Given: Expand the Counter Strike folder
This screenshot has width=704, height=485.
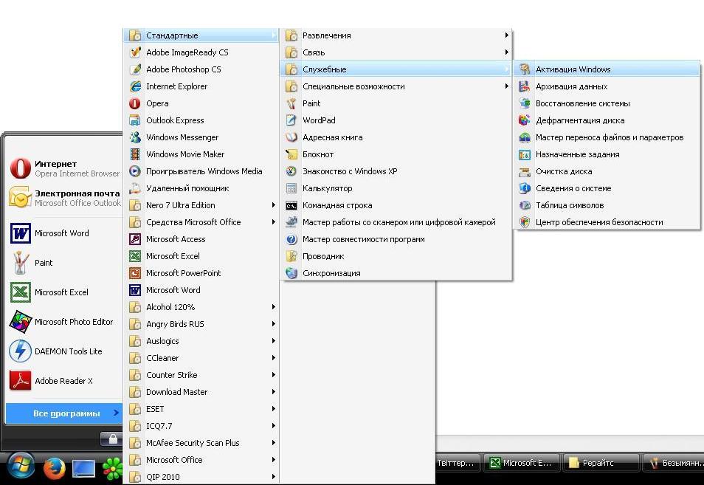Looking at the screenshot, I should click(x=201, y=375).
